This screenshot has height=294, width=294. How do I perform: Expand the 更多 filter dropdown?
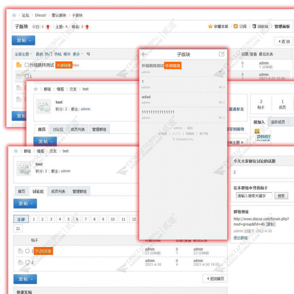click(x=78, y=54)
